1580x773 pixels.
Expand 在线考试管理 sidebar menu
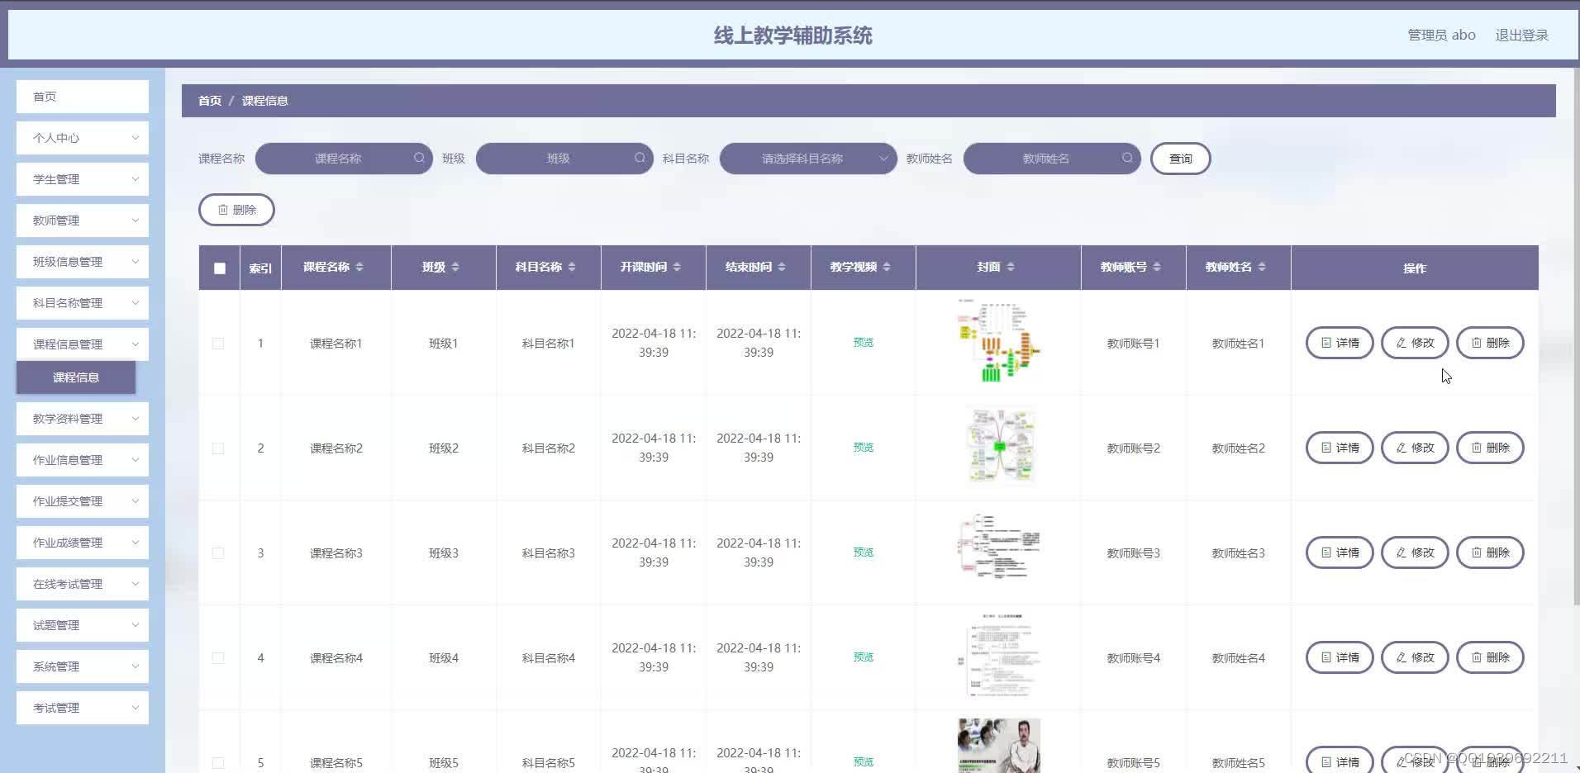pos(83,584)
